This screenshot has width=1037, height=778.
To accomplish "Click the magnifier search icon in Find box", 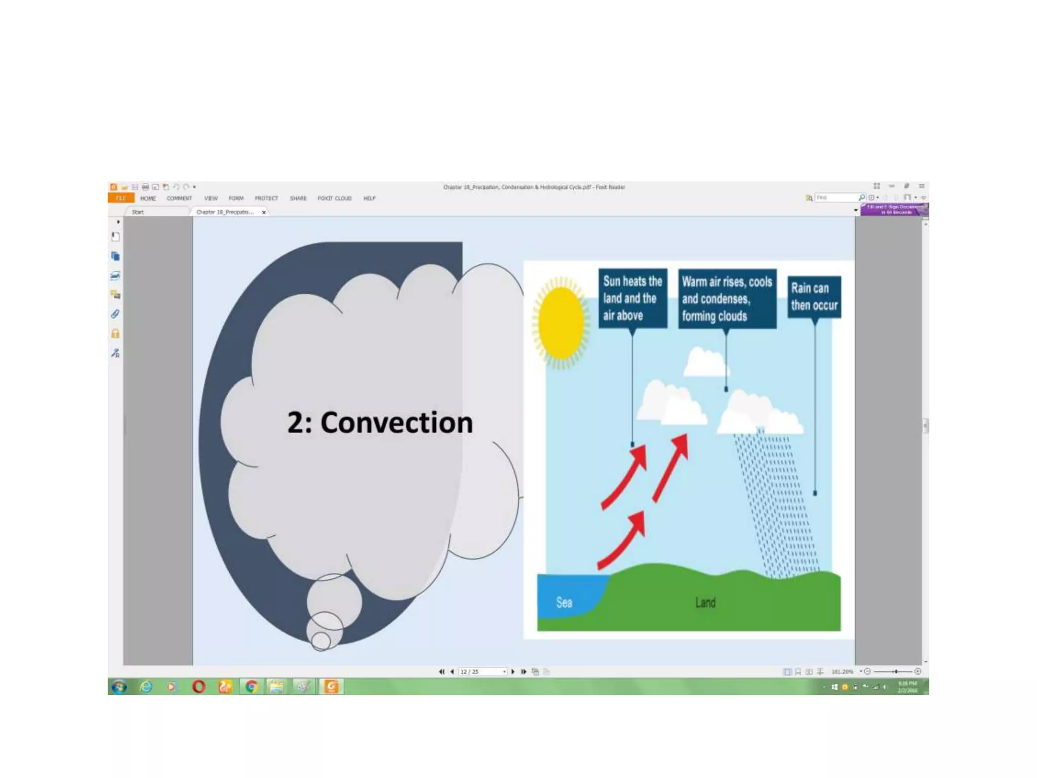I will tap(861, 198).
